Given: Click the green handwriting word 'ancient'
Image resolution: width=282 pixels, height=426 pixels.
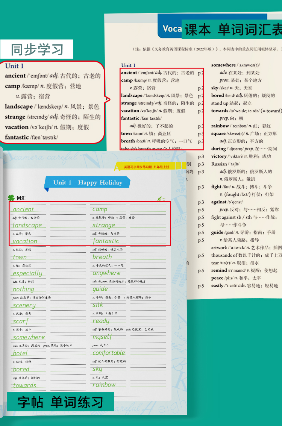Looking at the screenshot, I should pyautogui.click(x=23, y=209).
